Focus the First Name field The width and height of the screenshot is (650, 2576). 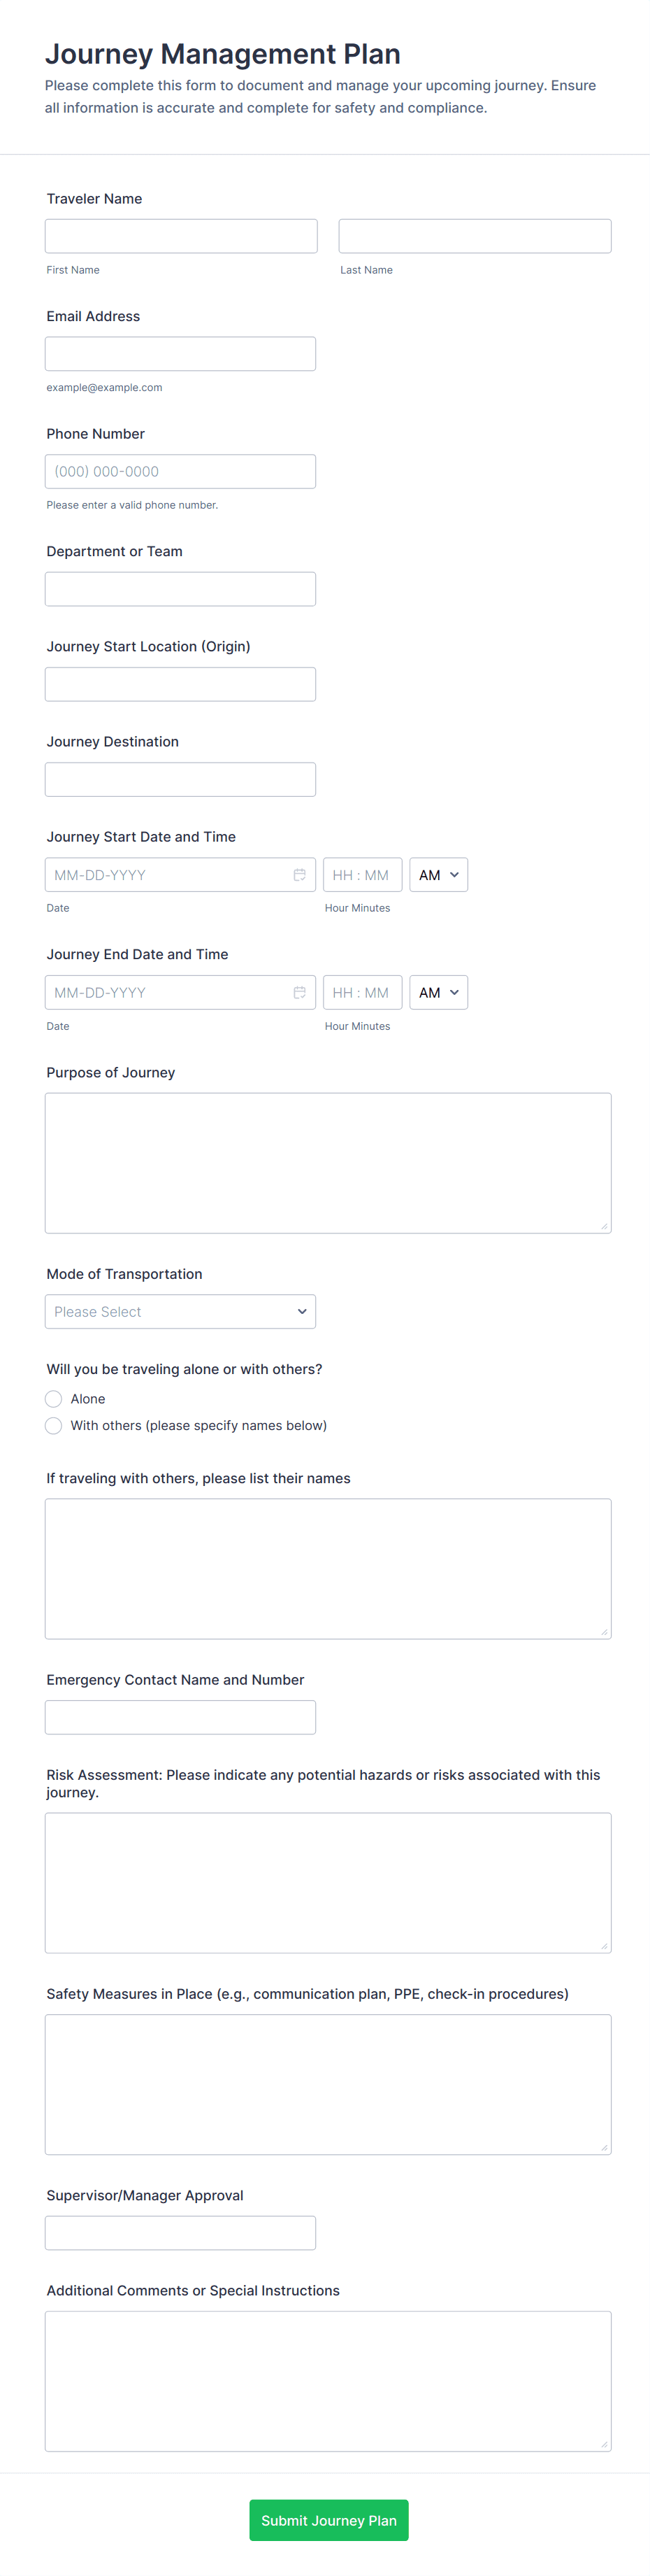click(181, 236)
